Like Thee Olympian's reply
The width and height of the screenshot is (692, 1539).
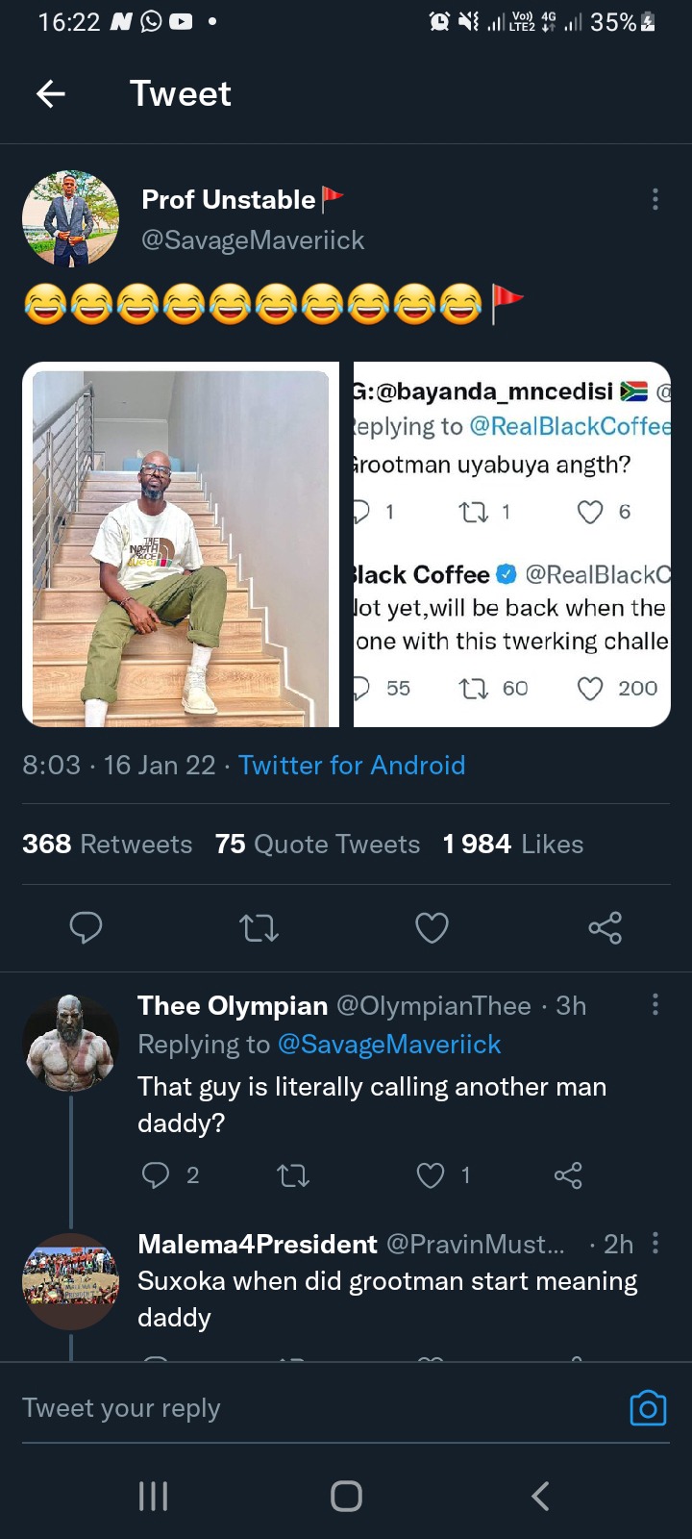click(x=431, y=1174)
